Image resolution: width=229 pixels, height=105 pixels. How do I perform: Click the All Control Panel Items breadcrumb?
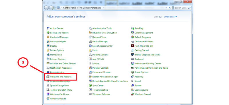click(x=90, y=8)
